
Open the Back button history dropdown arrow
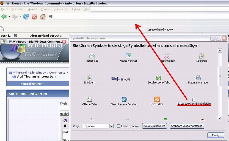pyautogui.click(x=9, y=17)
